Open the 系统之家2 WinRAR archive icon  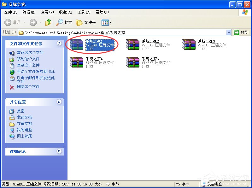[x=132, y=45]
